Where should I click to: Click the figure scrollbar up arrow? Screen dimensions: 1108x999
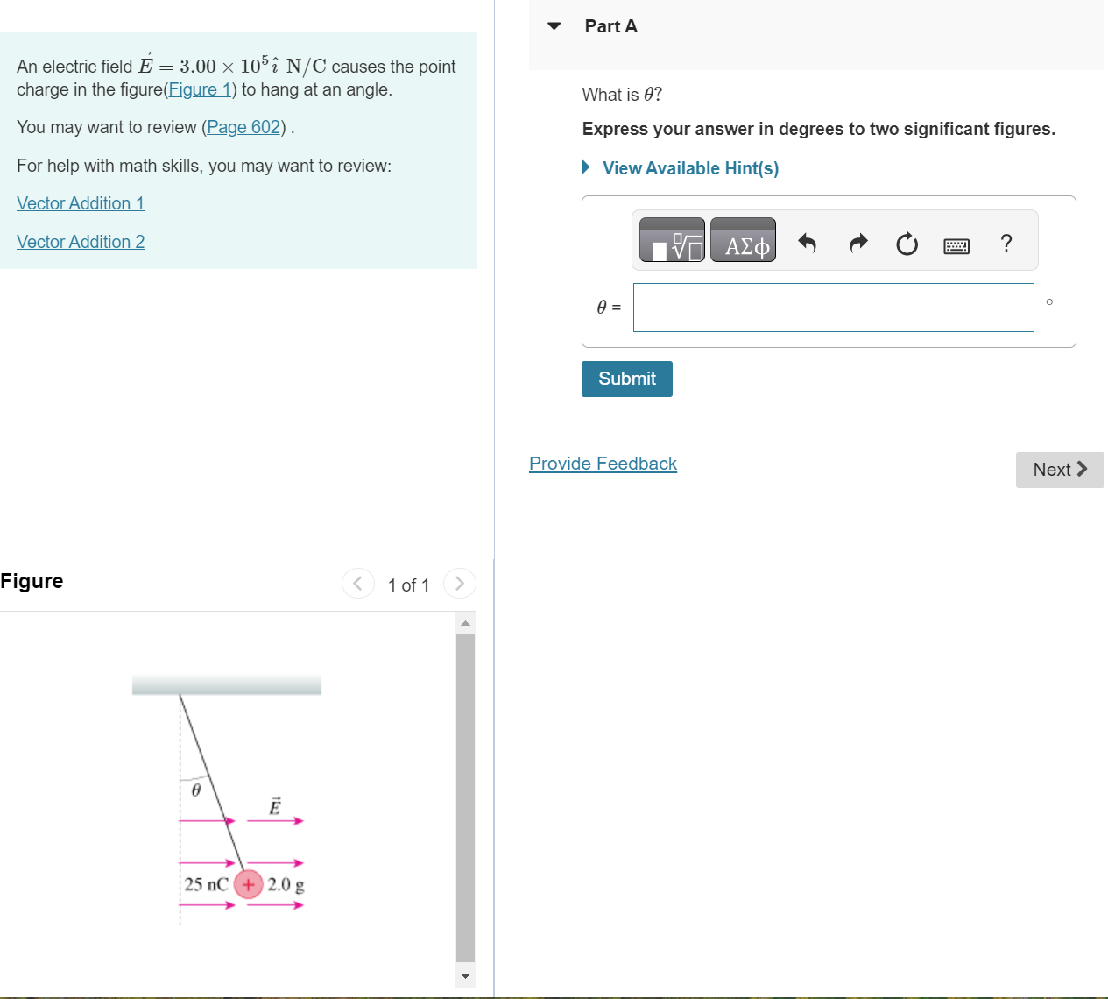point(465,623)
